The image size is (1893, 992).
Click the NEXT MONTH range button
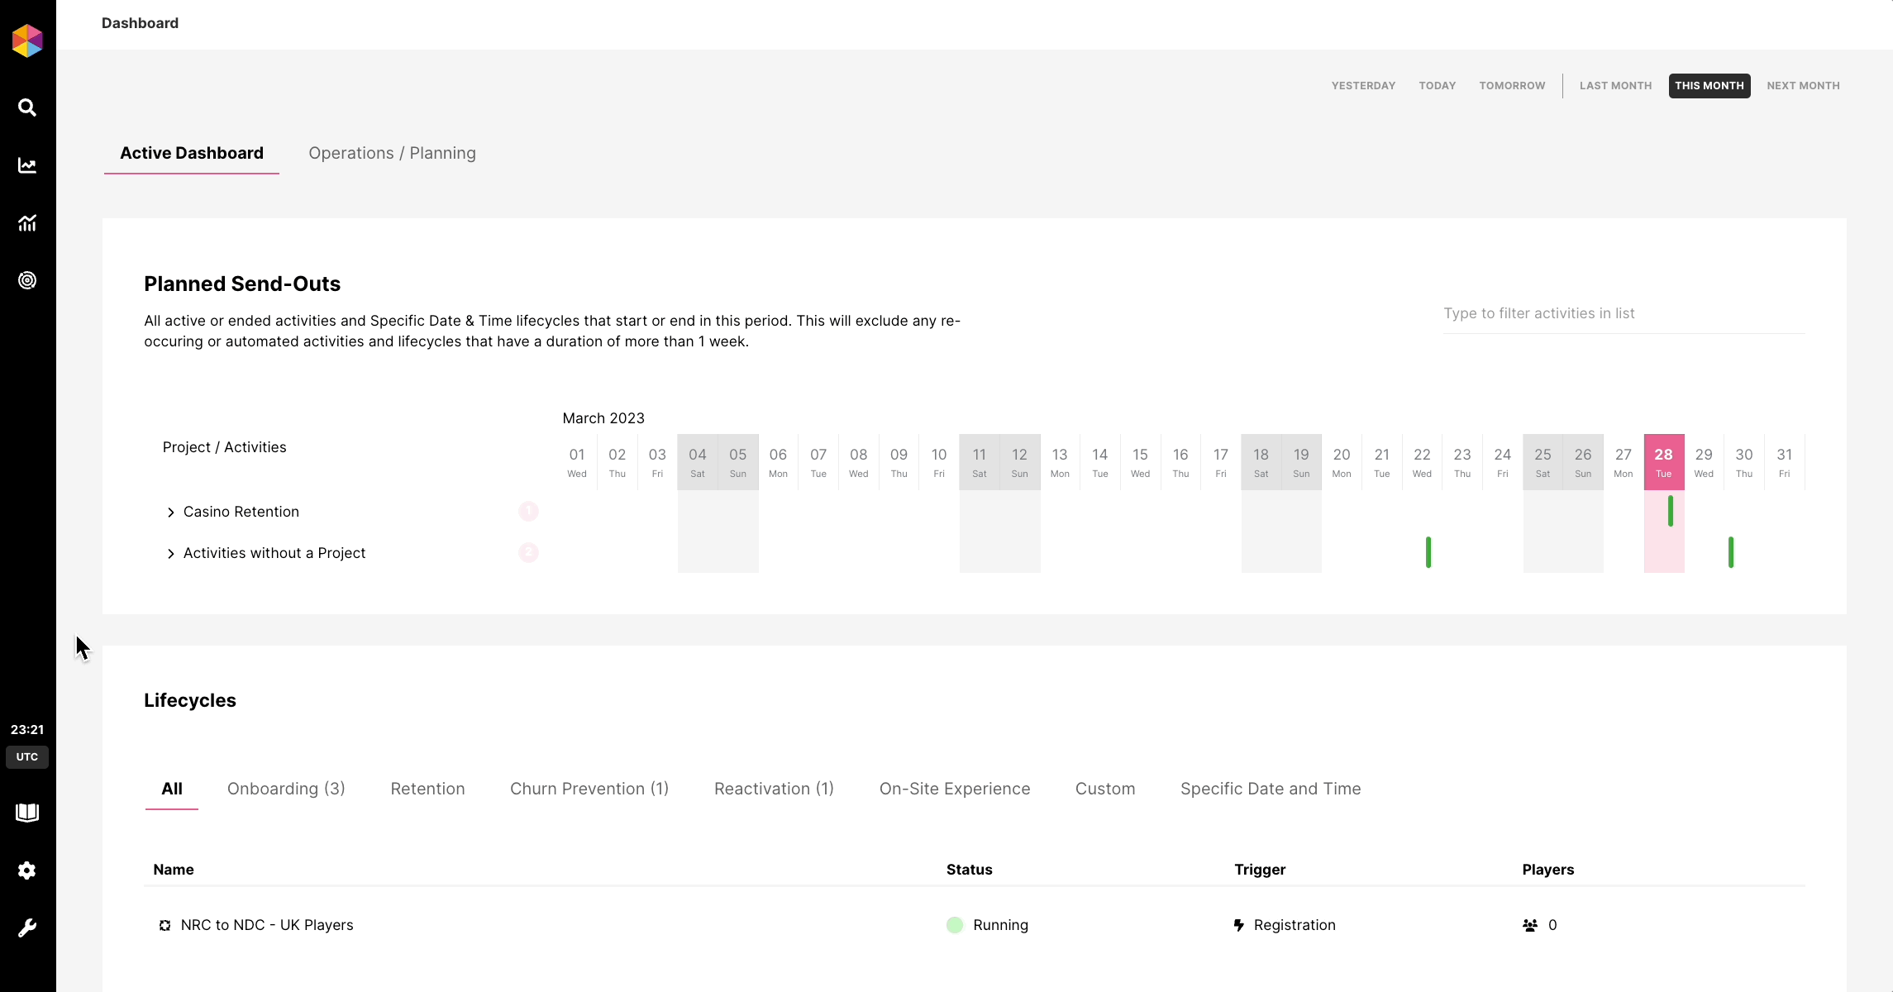pyautogui.click(x=1803, y=86)
